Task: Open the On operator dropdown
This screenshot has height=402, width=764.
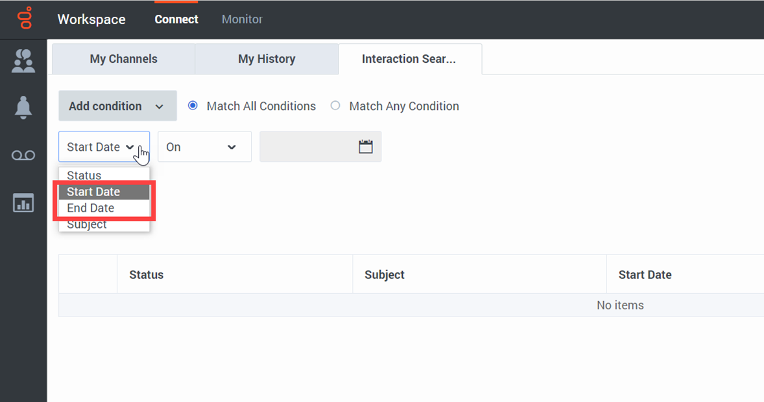Action: pyautogui.click(x=204, y=147)
